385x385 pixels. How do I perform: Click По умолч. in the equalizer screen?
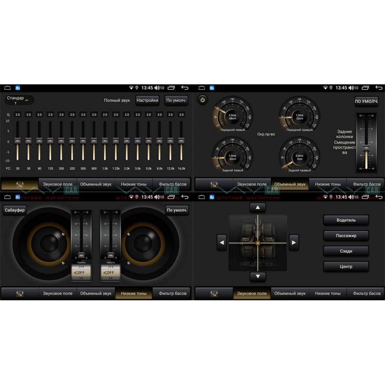pyautogui.click(x=176, y=100)
